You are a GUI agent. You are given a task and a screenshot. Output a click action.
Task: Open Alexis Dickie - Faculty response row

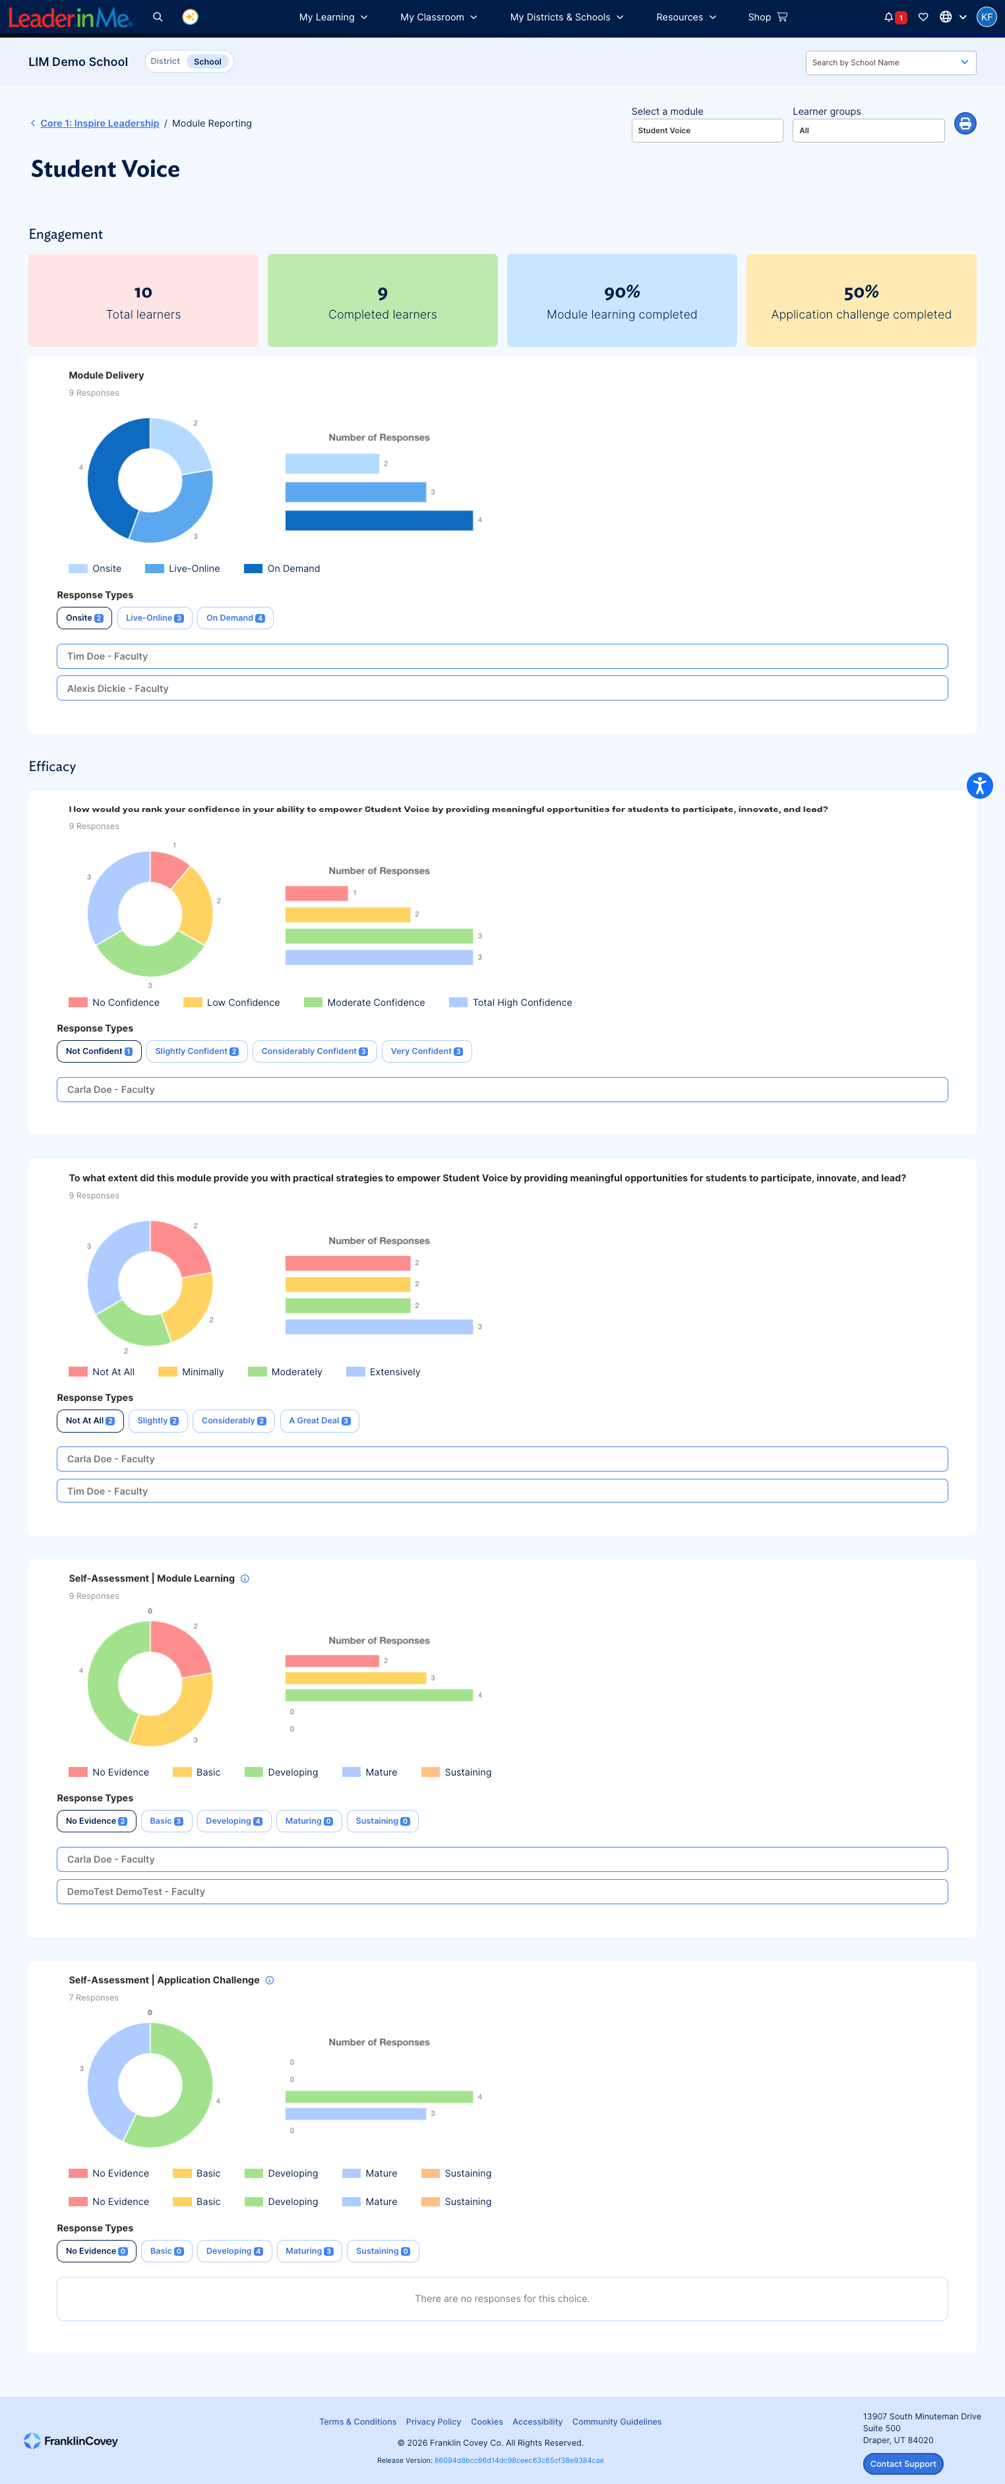[x=503, y=689]
